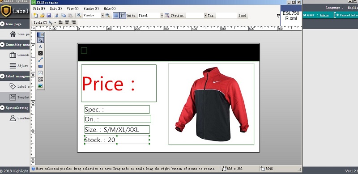This screenshot has width=358, height=174.
Task: Toggle the ruler display button
Action: [123, 15]
